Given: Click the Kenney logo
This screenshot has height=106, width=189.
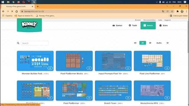Looking at the screenshot, I should (x=30, y=25).
